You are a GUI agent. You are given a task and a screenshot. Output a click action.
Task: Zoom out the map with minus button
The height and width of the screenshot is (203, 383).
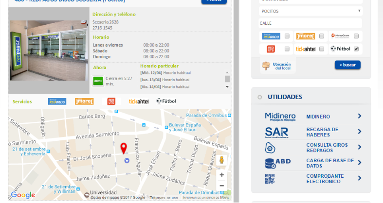click(x=221, y=186)
